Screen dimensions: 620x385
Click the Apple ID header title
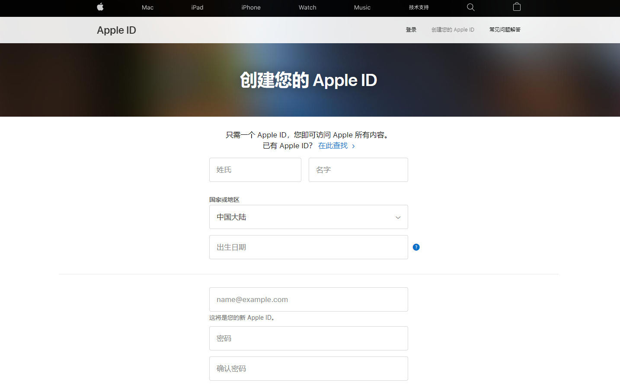click(x=116, y=30)
